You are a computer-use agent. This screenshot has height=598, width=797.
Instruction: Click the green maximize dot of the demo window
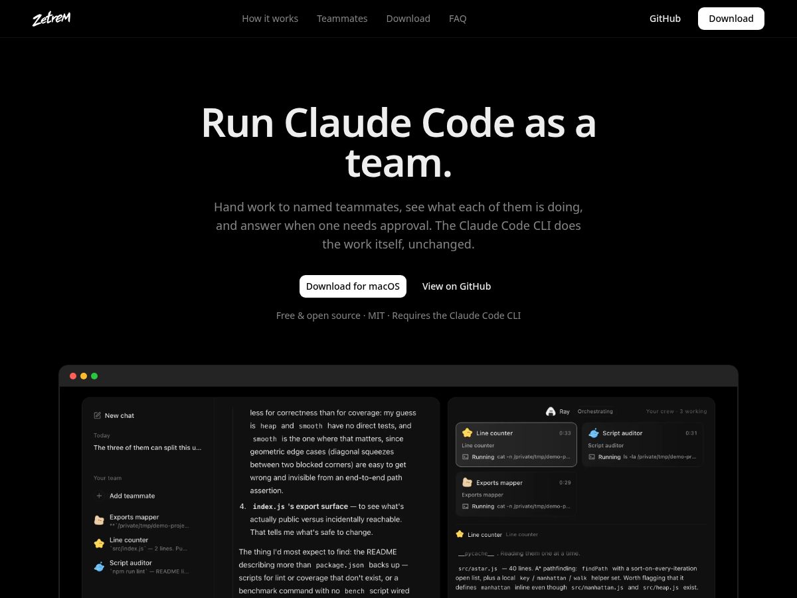click(x=94, y=376)
